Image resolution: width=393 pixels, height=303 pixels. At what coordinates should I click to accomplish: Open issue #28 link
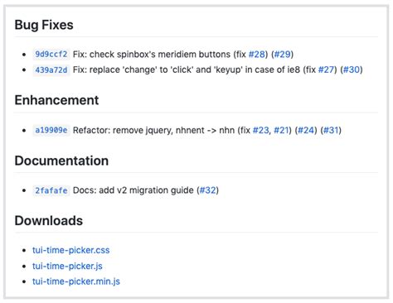pyautogui.click(x=257, y=54)
